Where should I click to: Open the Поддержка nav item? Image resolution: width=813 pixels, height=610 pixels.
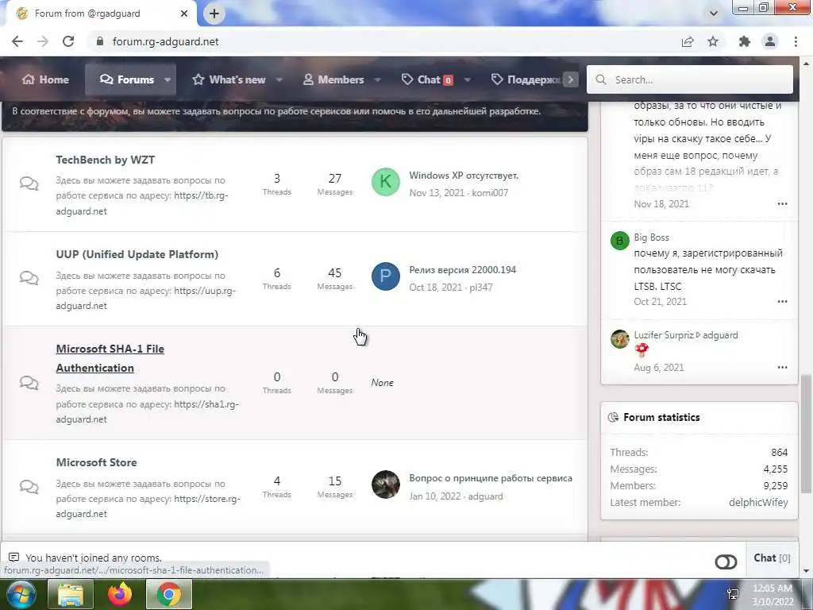coord(526,79)
